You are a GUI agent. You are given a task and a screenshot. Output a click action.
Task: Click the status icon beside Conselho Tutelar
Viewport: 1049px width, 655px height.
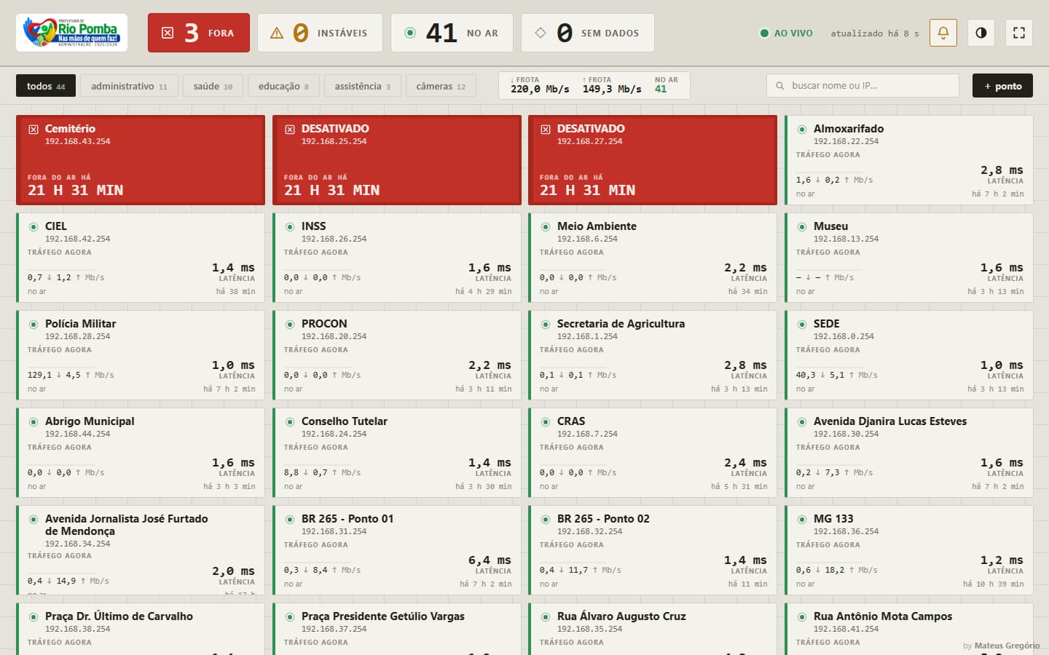tap(290, 422)
